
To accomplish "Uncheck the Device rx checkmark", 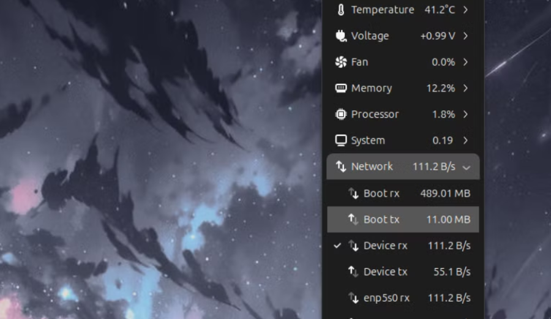I will (337, 246).
